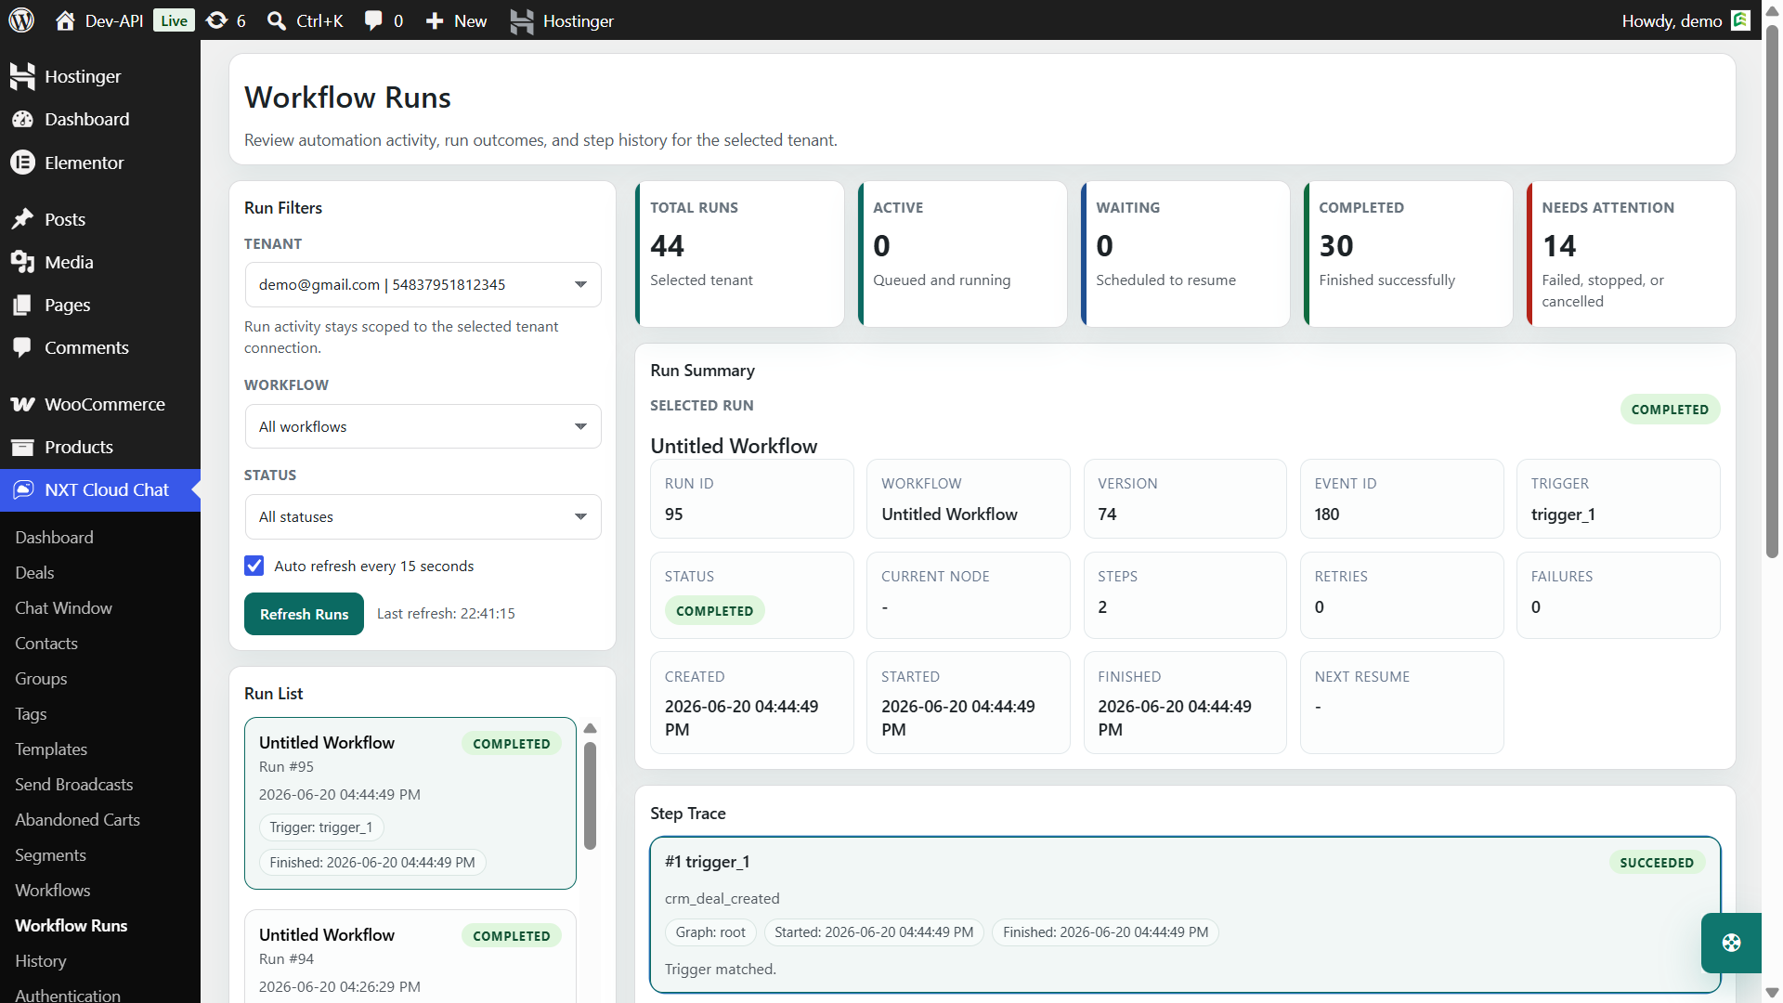Click the Run ID value 95
The height and width of the screenshot is (1003, 1783).
point(674,515)
